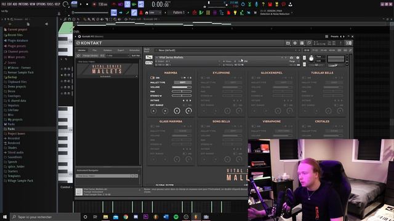The height and width of the screenshot is (221, 394).
Task: Click the Purge button on instrument header
Action: point(292,61)
